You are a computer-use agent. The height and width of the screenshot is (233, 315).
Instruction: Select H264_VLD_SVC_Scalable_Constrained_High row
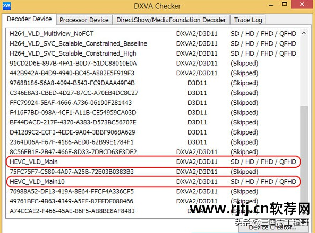[x=153, y=53]
